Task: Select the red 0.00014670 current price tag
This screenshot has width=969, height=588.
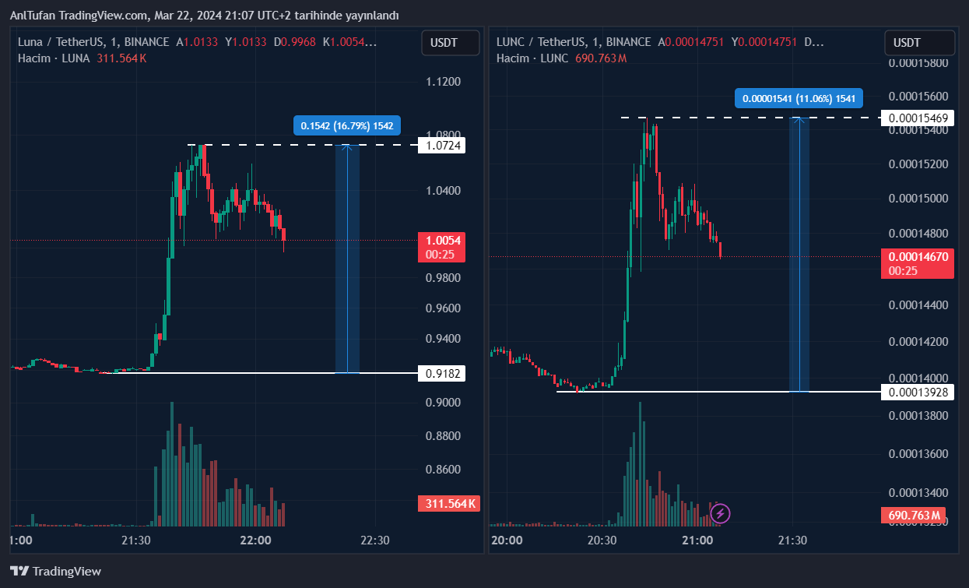Action: point(918,263)
